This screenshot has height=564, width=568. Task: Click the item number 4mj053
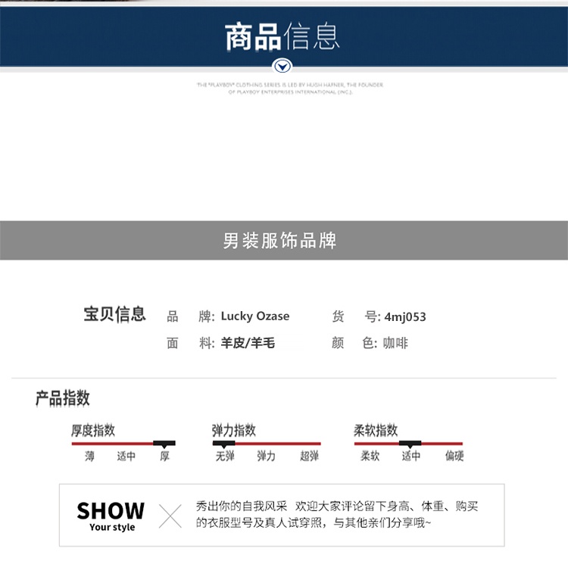point(405,316)
